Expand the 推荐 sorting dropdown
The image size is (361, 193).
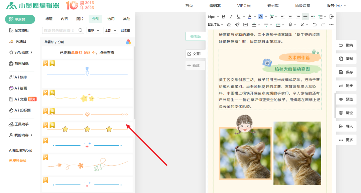pyautogui.click(x=92, y=30)
